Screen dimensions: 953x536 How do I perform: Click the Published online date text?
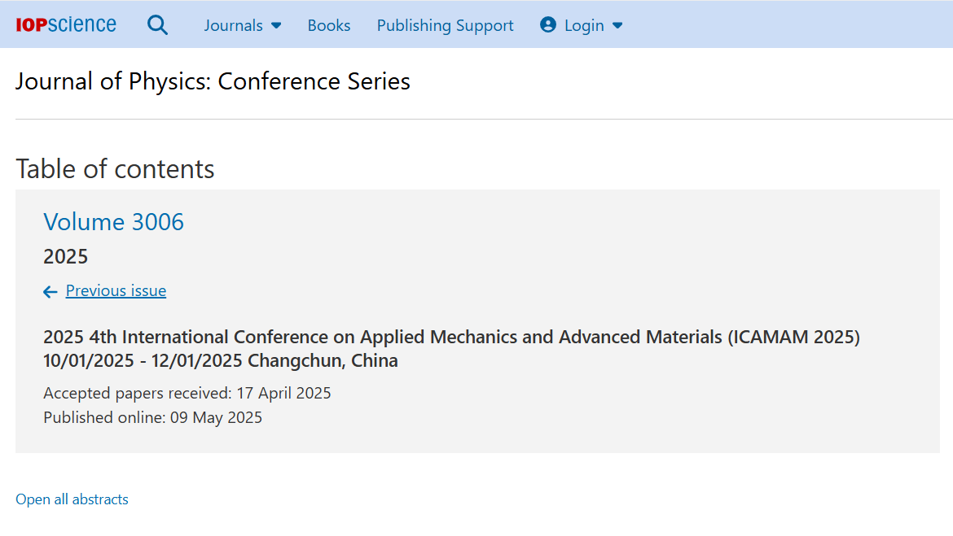point(152,417)
